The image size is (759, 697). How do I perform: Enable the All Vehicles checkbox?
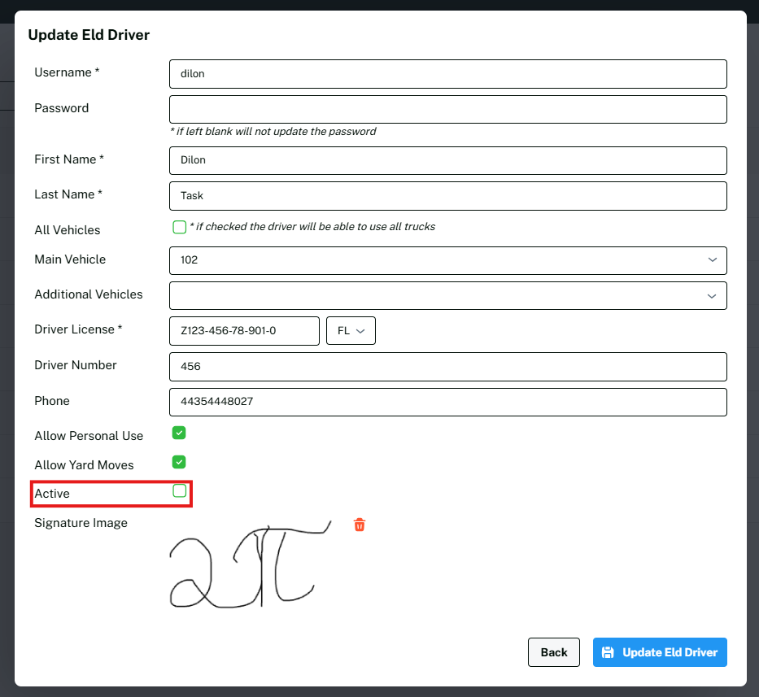[x=180, y=227]
